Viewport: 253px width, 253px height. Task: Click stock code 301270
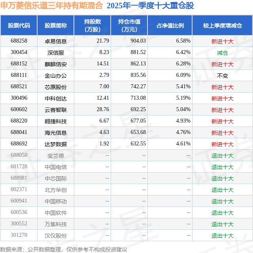(x=19, y=235)
